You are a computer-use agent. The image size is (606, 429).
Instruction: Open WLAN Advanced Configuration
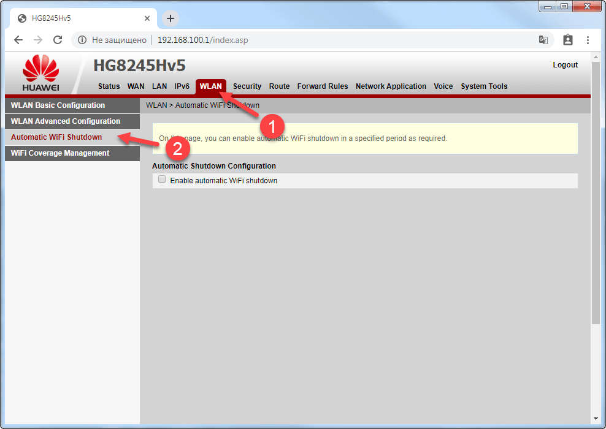tap(64, 121)
